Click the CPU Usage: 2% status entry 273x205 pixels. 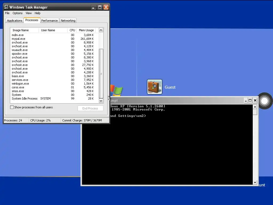pos(41,120)
